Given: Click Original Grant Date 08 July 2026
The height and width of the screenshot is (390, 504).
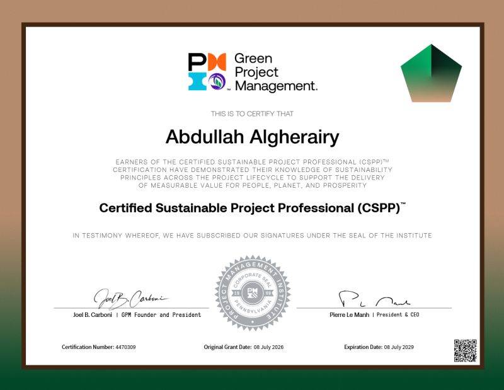Looking at the screenshot, I should [244, 347].
